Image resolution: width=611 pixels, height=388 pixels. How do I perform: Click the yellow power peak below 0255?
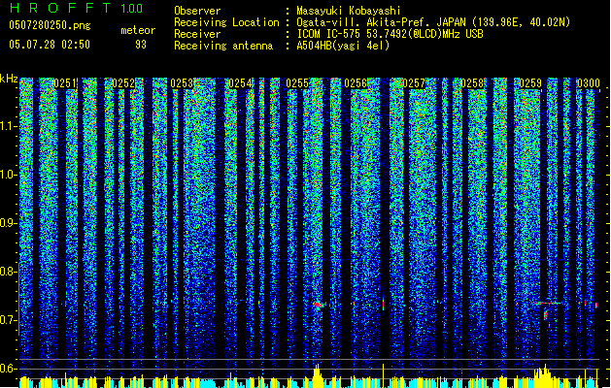pyautogui.click(x=318, y=375)
